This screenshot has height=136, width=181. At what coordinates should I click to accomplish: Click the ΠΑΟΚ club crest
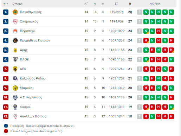tap(15, 59)
